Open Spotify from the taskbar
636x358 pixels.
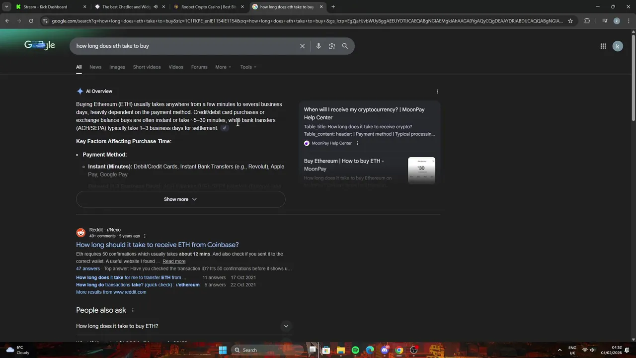355,350
